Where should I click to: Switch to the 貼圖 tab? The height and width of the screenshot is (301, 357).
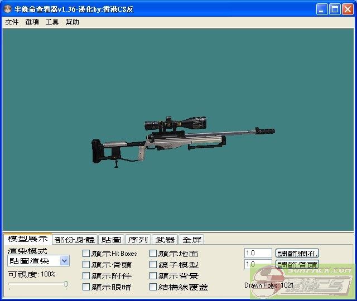point(111,240)
